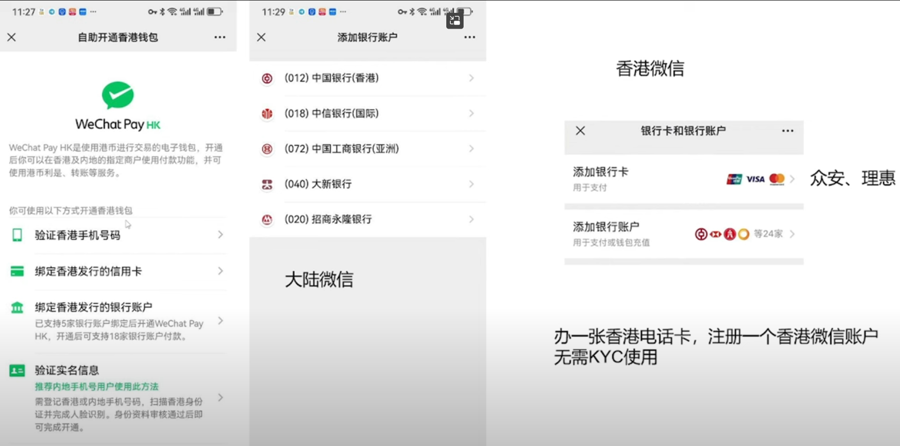Image resolution: width=900 pixels, height=446 pixels.
Task: Close the 添加银行账户 page with the X
Action: (x=261, y=38)
